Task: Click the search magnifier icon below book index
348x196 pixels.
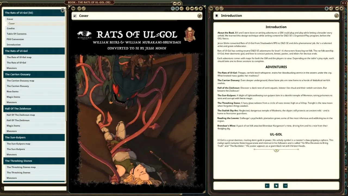Action: pyautogui.click(x=2, y=188)
